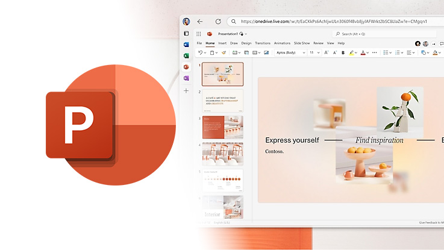Toggle Bold formatting
Image resolution: width=444 pixels, height=250 pixels.
pos(343,52)
